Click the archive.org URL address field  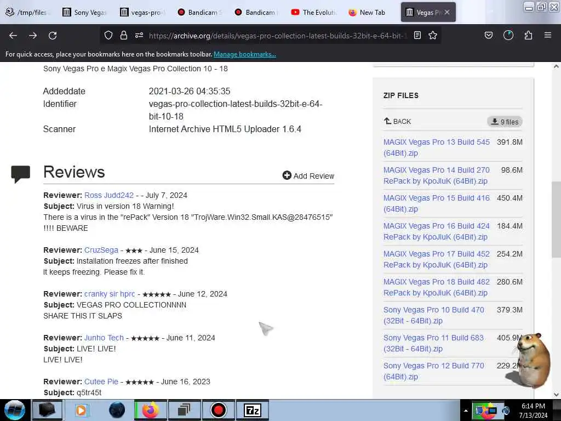click(x=278, y=36)
